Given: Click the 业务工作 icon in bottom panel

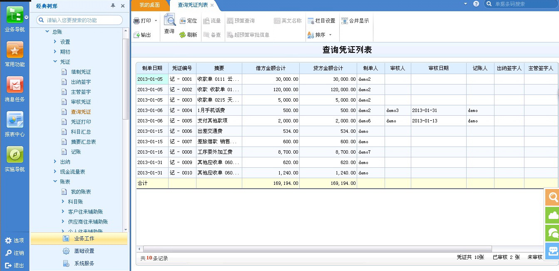Looking at the screenshot, I should point(66,239).
